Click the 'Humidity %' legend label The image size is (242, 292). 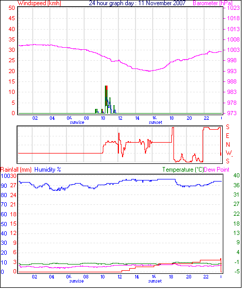pos(48,170)
